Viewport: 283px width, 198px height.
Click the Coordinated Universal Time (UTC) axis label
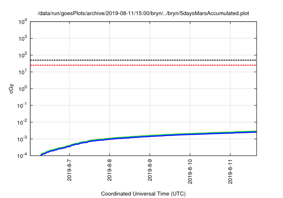[x=143, y=194]
